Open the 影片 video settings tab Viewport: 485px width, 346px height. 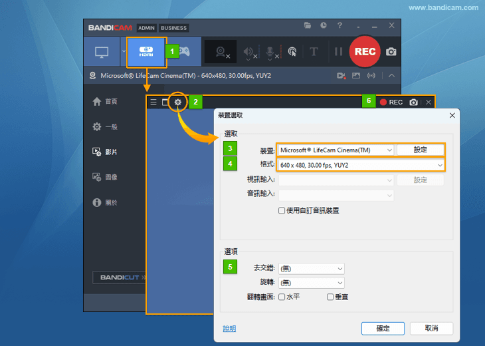click(x=111, y=152)
